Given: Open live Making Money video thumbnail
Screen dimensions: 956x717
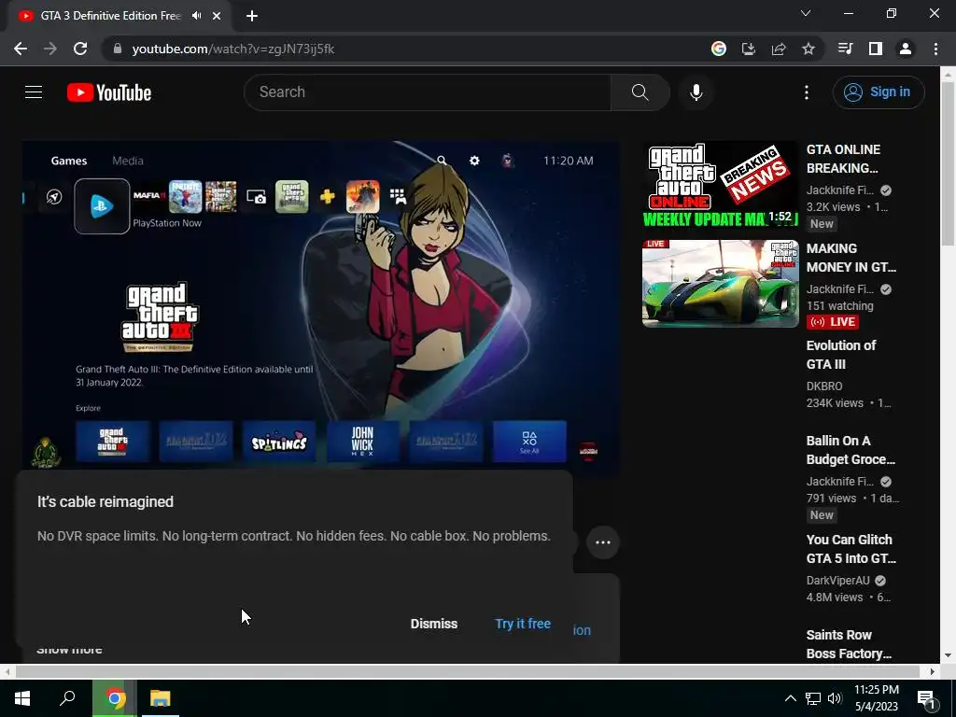Looking at the screenshot, I should (x=720, y=284).
